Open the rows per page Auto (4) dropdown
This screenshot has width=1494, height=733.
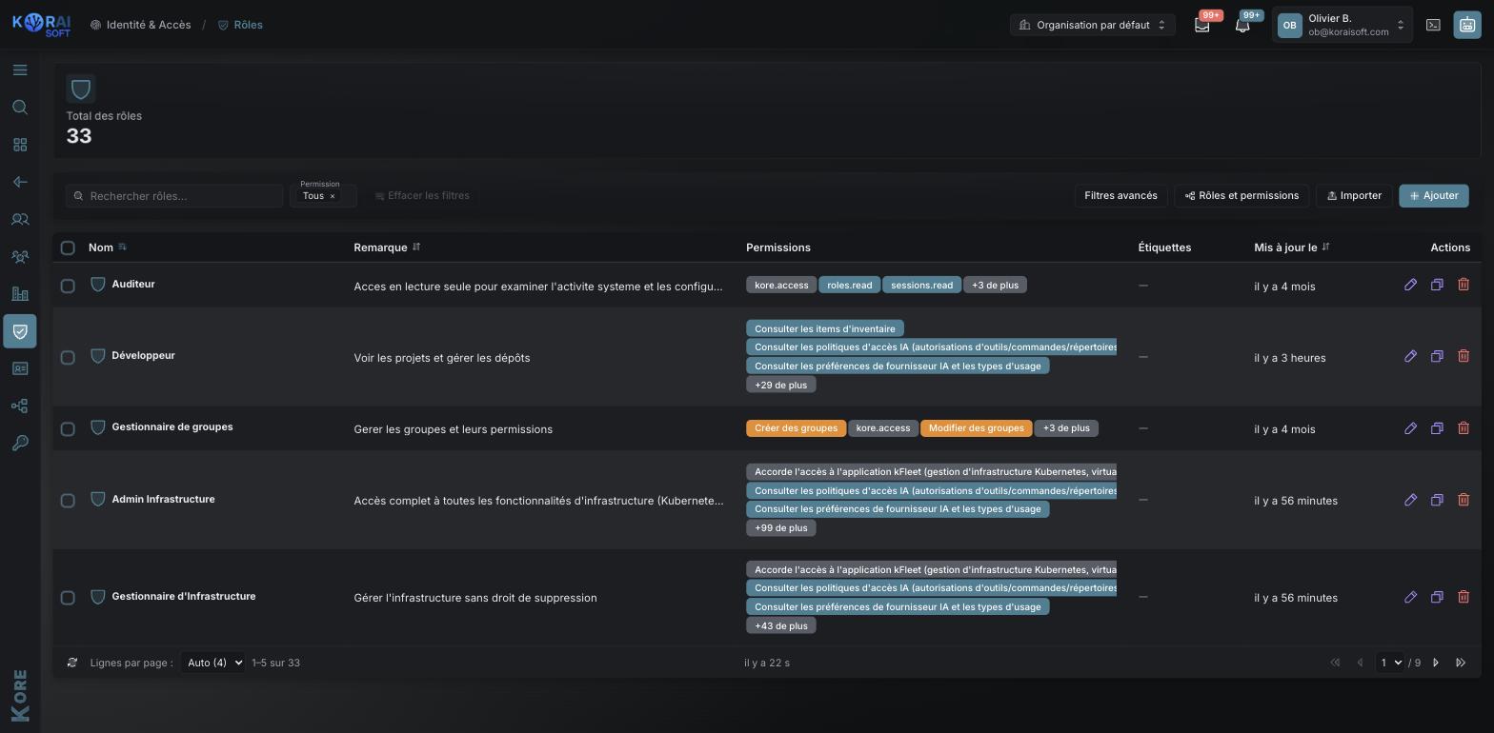coord(212,663)
